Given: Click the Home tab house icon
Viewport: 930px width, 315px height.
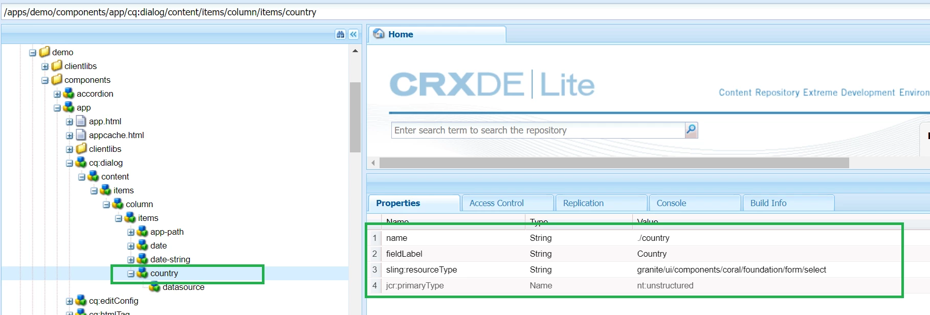Looking at the screenshot, I should pyautogui.click(x=379, y=34).
